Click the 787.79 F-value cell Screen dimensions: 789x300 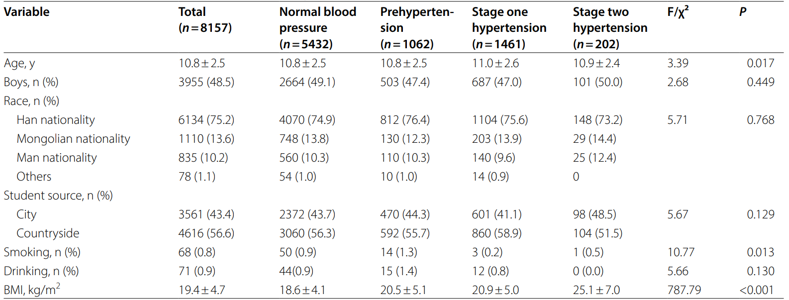684,290
